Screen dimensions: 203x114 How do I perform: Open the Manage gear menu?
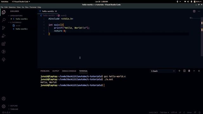[3, 106]
